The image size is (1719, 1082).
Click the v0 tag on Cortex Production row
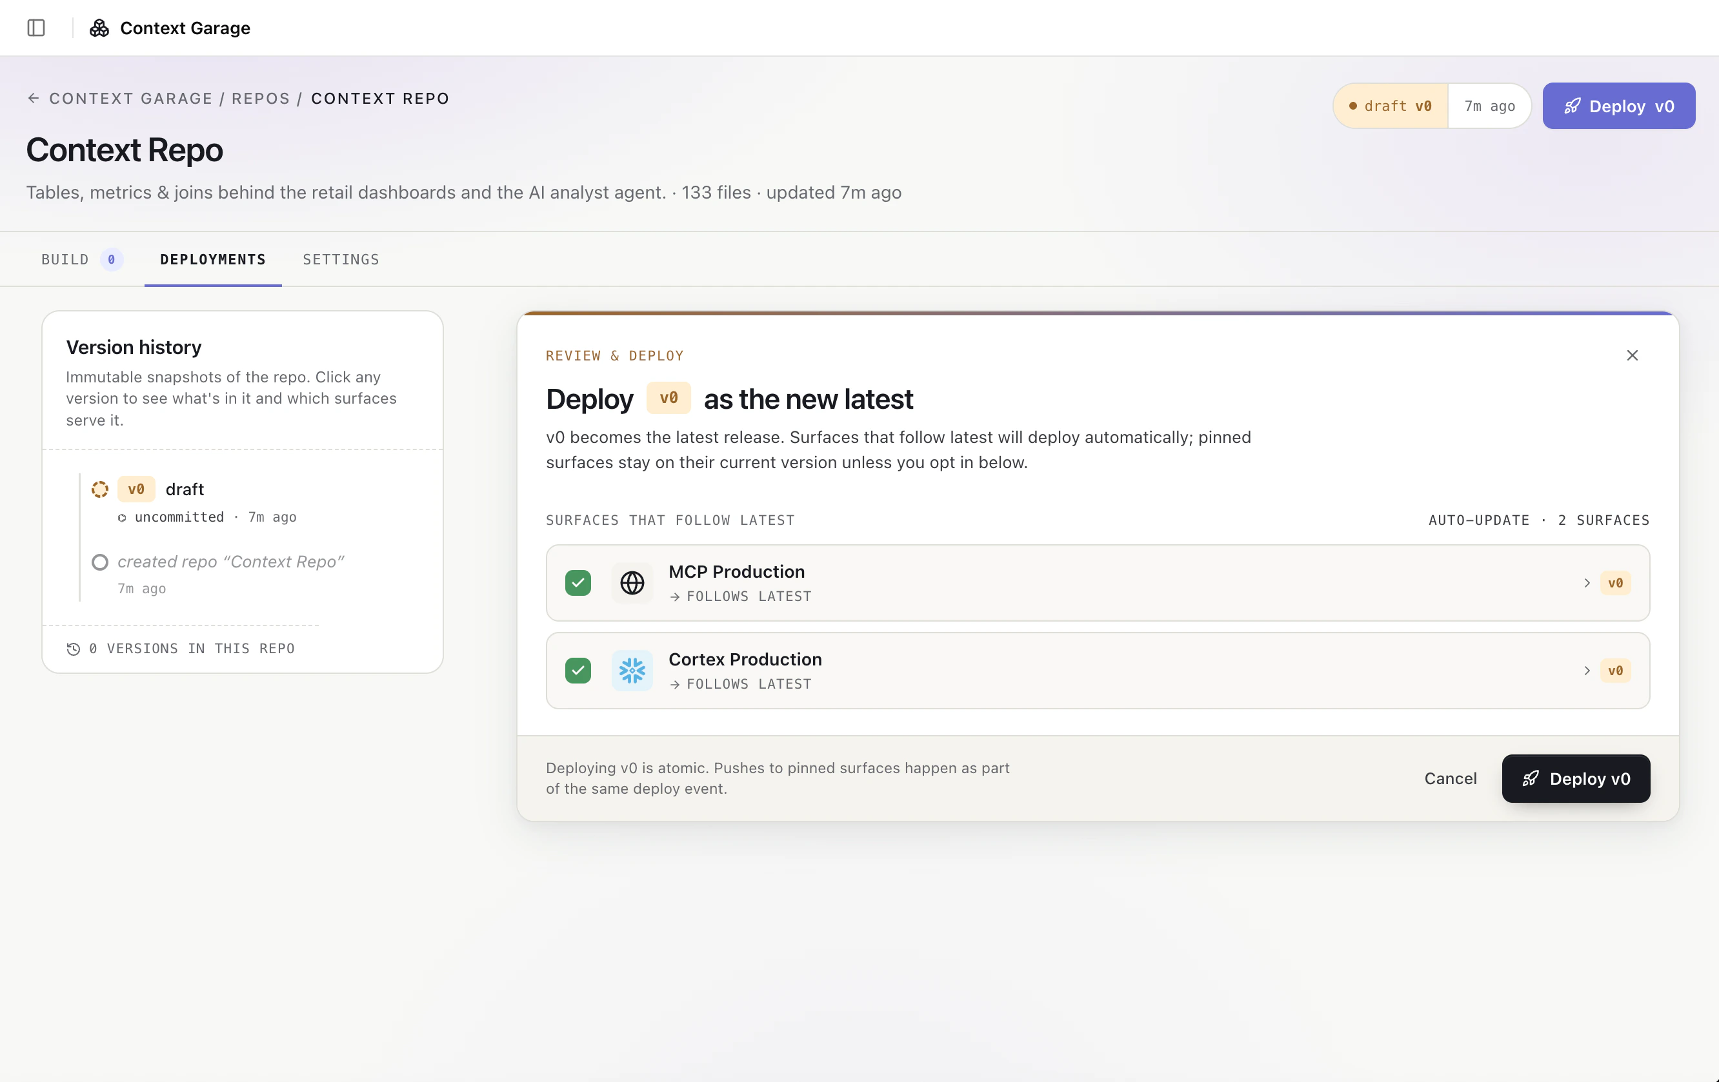click(x=1614, y=671)
